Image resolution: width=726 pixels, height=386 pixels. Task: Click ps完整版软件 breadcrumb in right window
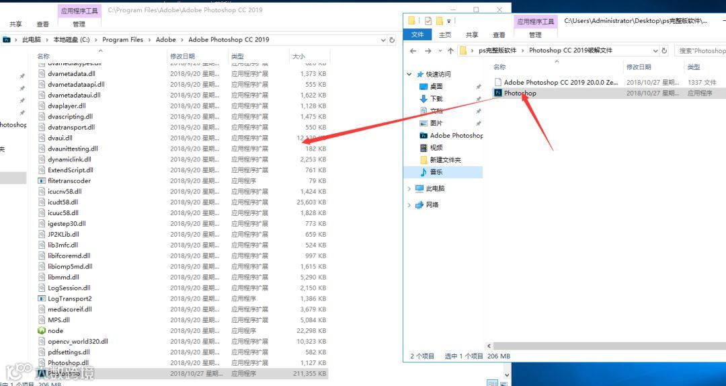(497, 50)
